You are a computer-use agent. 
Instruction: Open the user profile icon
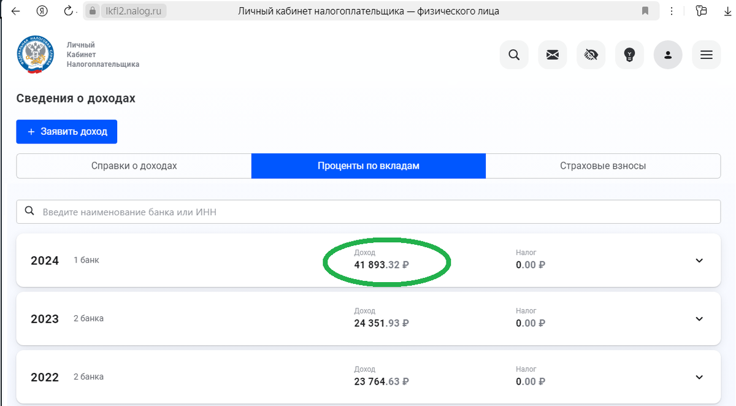(x=668, y=55)
